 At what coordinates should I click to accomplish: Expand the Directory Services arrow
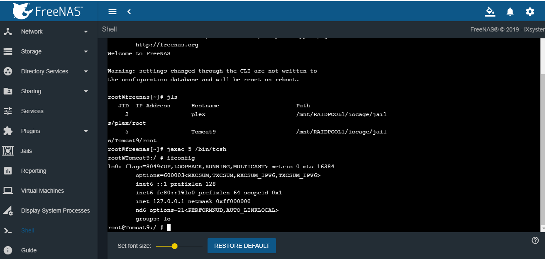pyautogui.click(x=86, y=72)
